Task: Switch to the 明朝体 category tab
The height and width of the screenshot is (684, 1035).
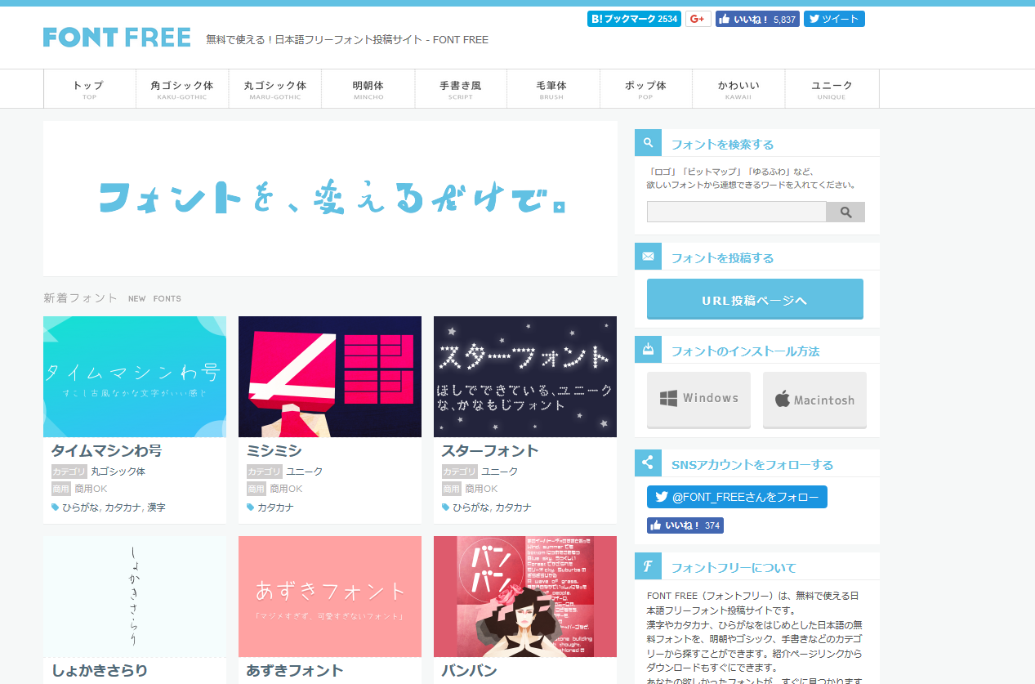Action: tap(368, 88)
